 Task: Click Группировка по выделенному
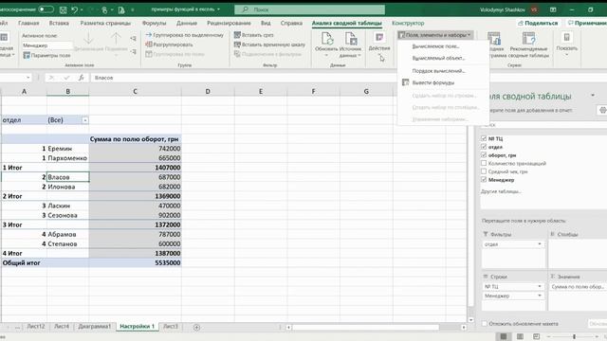185,35
